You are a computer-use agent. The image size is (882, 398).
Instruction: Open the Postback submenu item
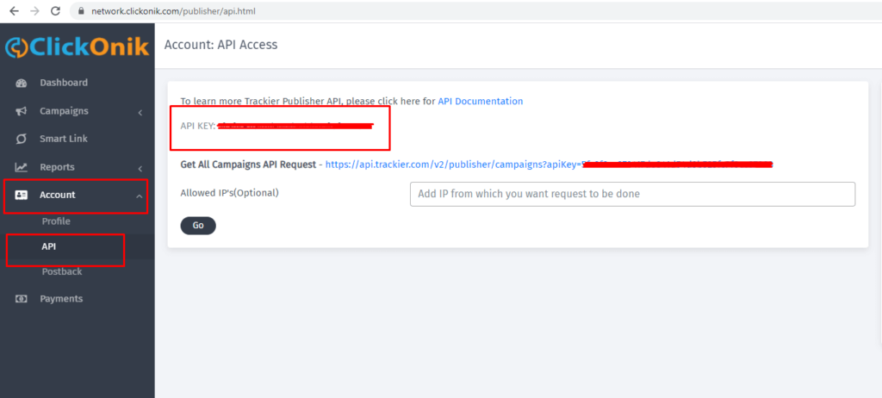click(x=61, y=271)
